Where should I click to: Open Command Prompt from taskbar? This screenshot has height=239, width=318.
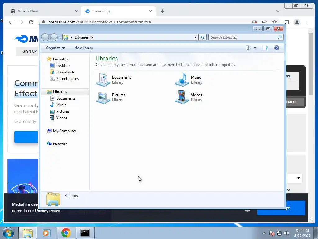pos(85,233)
